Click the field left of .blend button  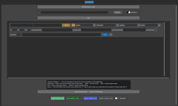[x=47, y=25]
